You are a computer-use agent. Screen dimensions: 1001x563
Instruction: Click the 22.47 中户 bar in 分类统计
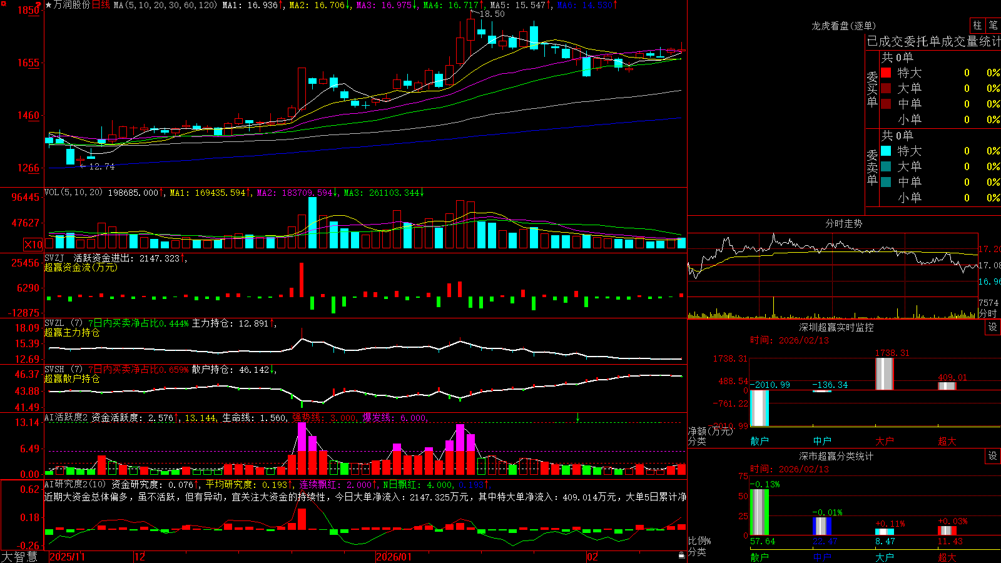point(822,526)
